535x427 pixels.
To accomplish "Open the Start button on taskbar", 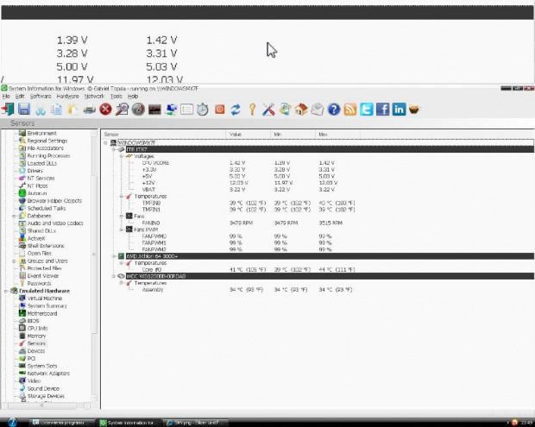I will (12, 422).
